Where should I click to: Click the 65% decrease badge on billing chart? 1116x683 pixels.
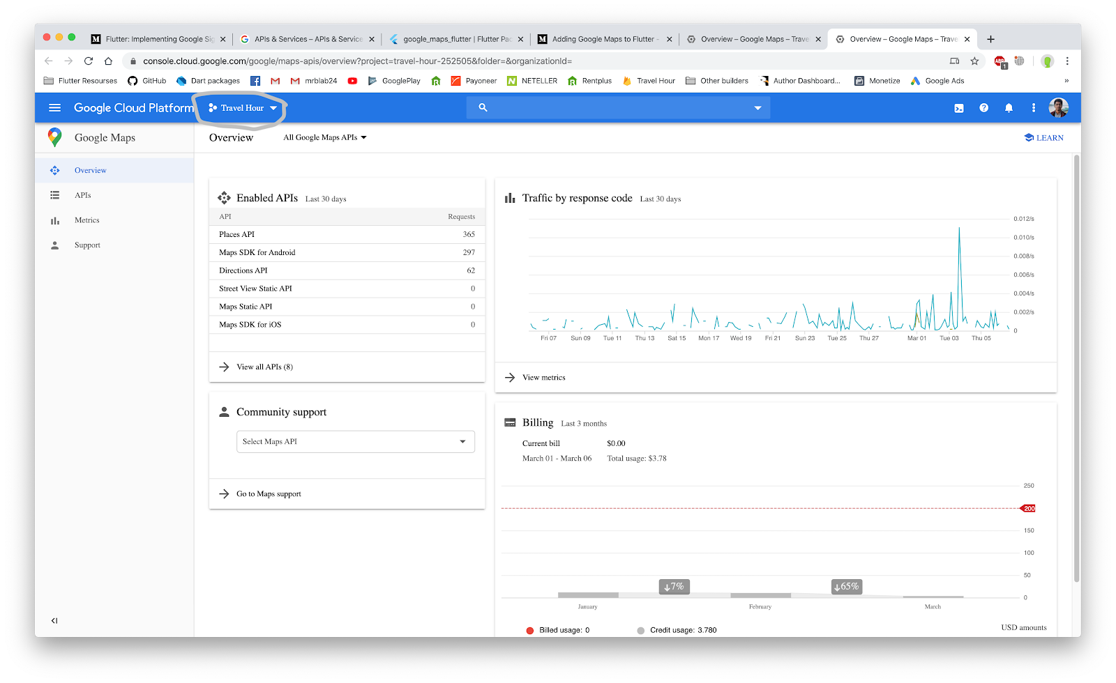pyautogui.click(x=847, y=587)
